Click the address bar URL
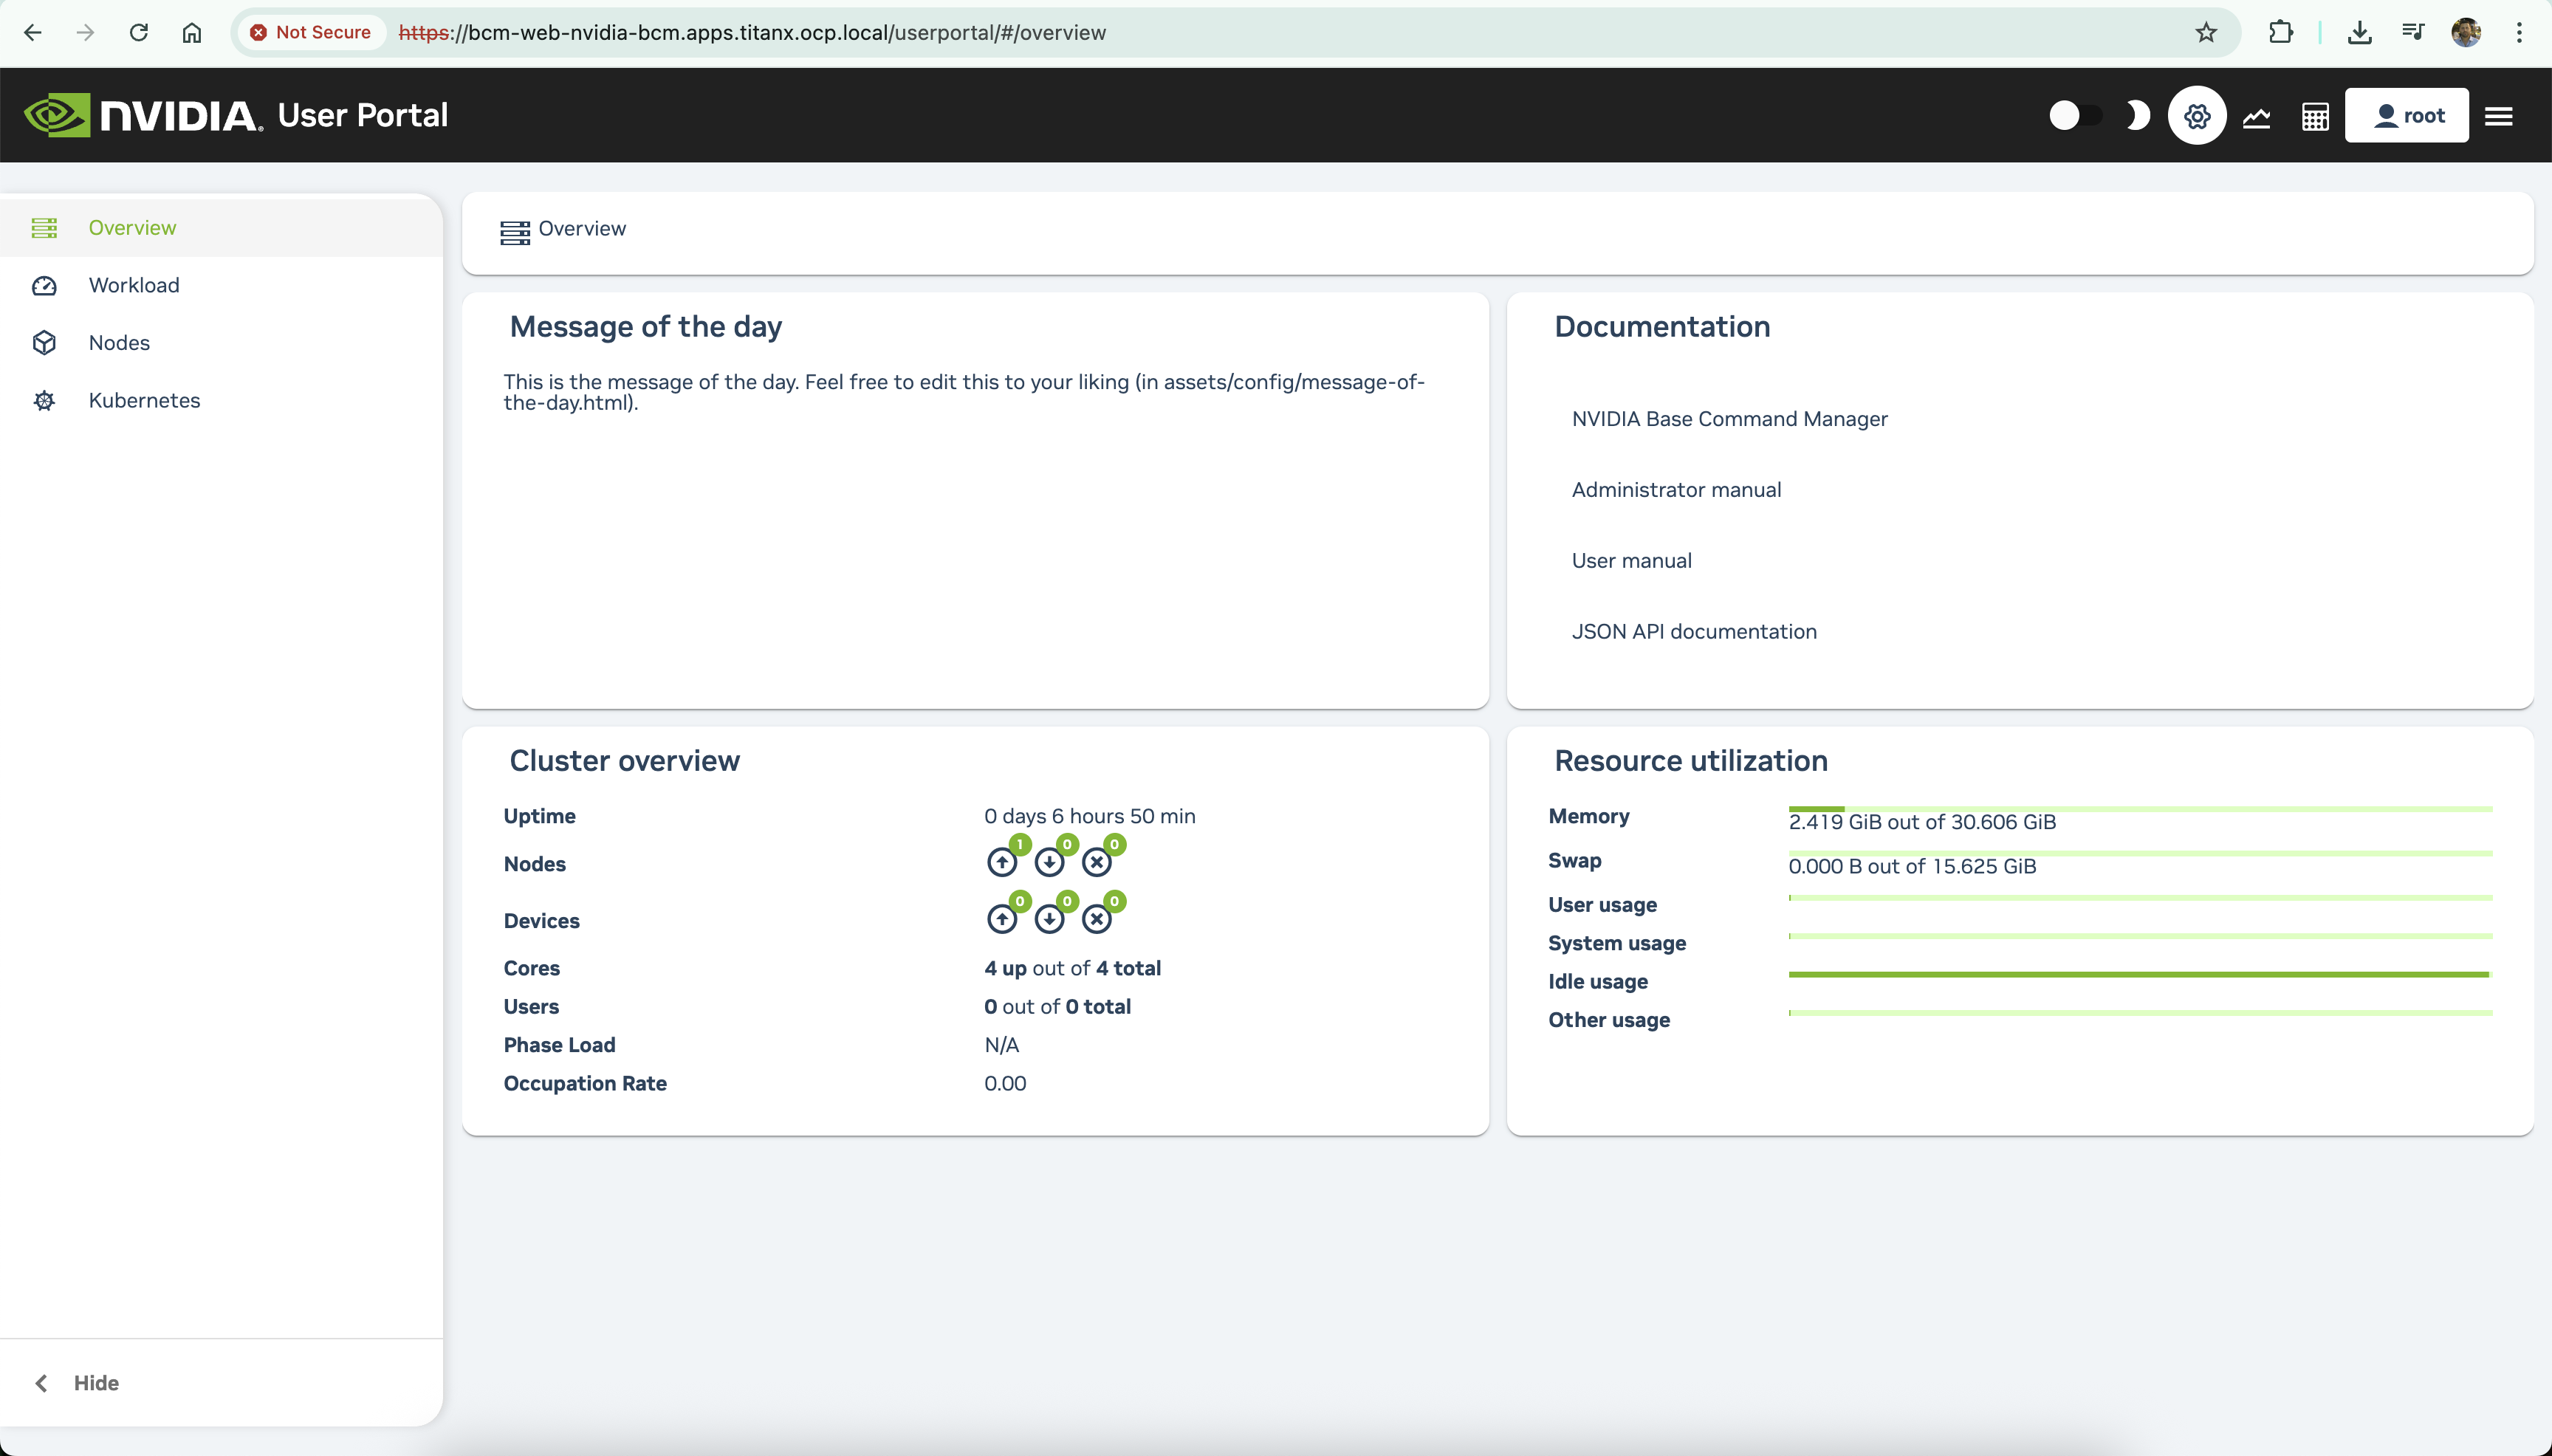2552x1456 pixels. pyautogui.click(x=752, y=32)
